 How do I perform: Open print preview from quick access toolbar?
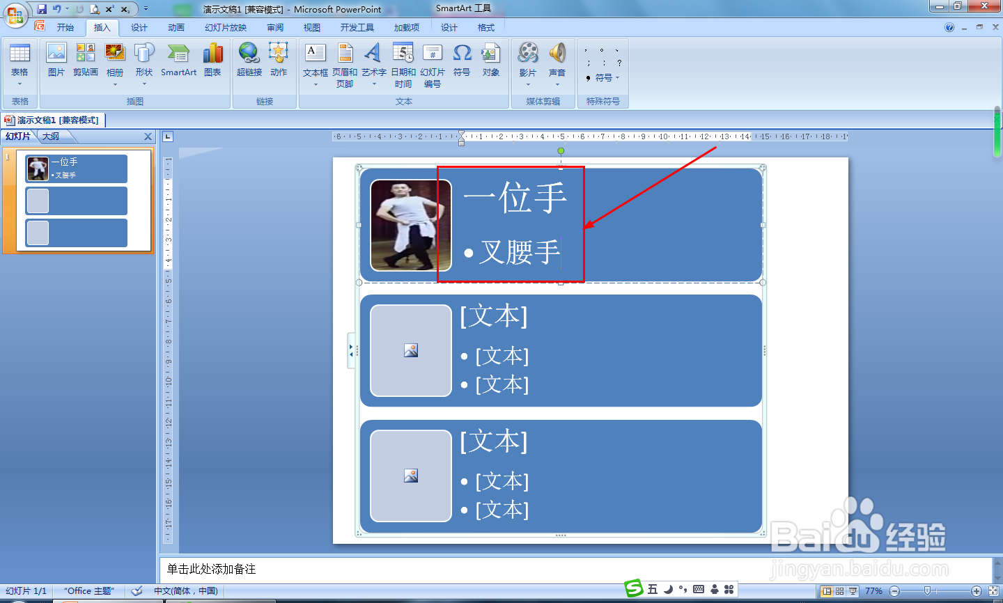(x=95, y=9)
